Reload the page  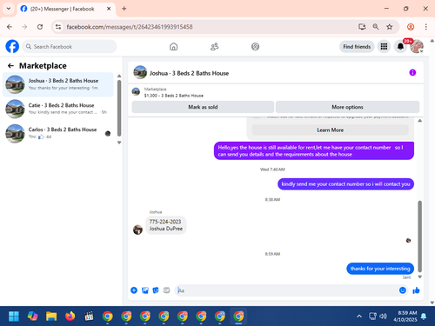40,27
